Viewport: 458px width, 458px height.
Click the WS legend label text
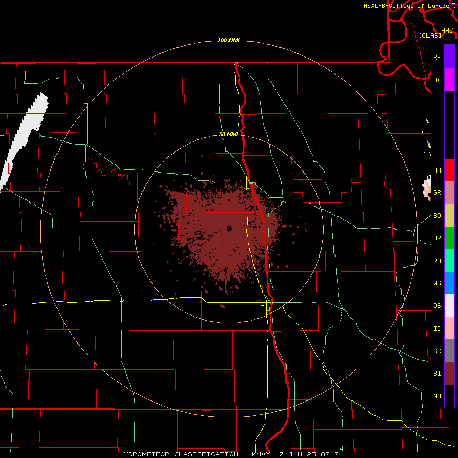click(437, 283)
